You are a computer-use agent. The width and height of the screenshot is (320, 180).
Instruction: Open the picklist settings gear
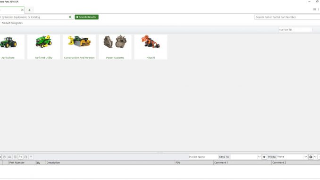[311, 157]
